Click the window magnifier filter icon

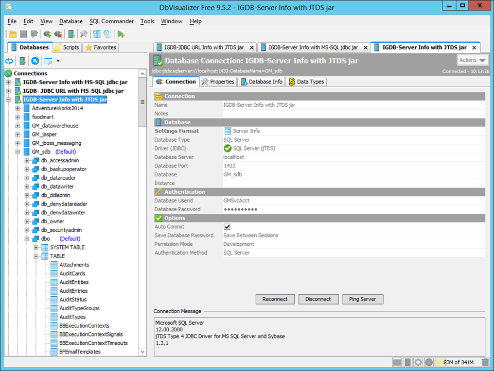pyautogui.click(x=48, y=61)
